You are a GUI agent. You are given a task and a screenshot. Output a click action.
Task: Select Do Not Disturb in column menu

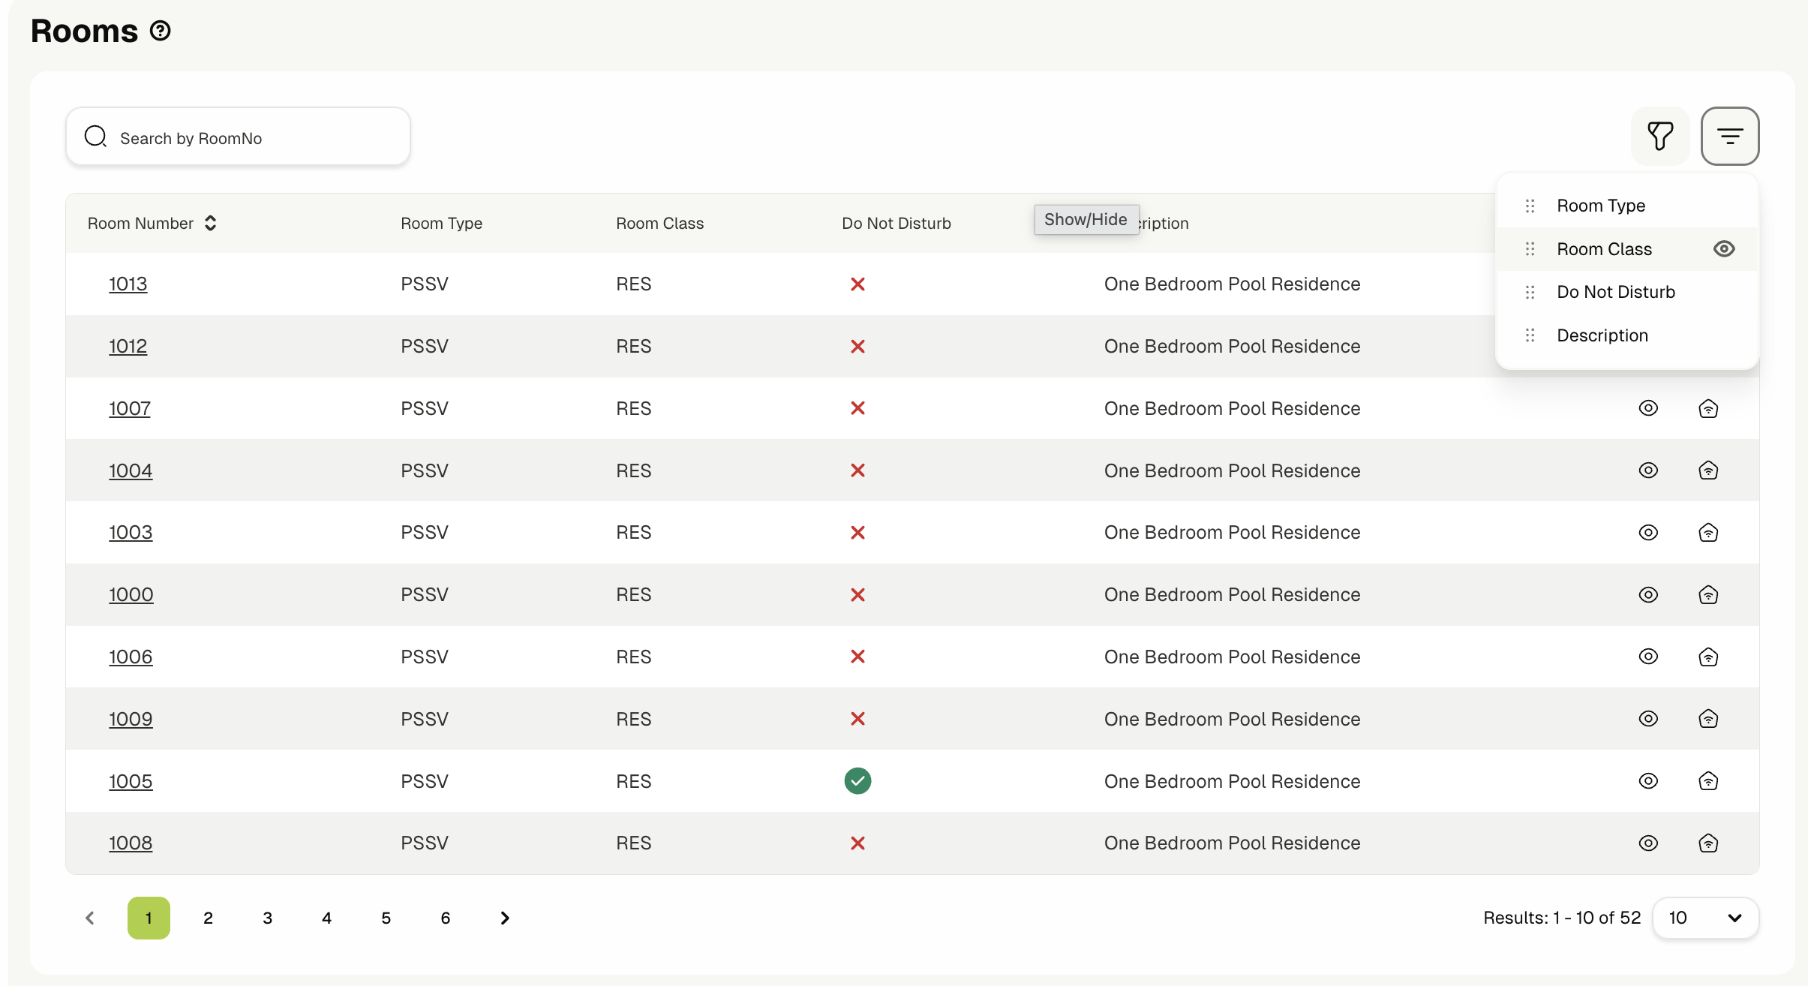1616,292
